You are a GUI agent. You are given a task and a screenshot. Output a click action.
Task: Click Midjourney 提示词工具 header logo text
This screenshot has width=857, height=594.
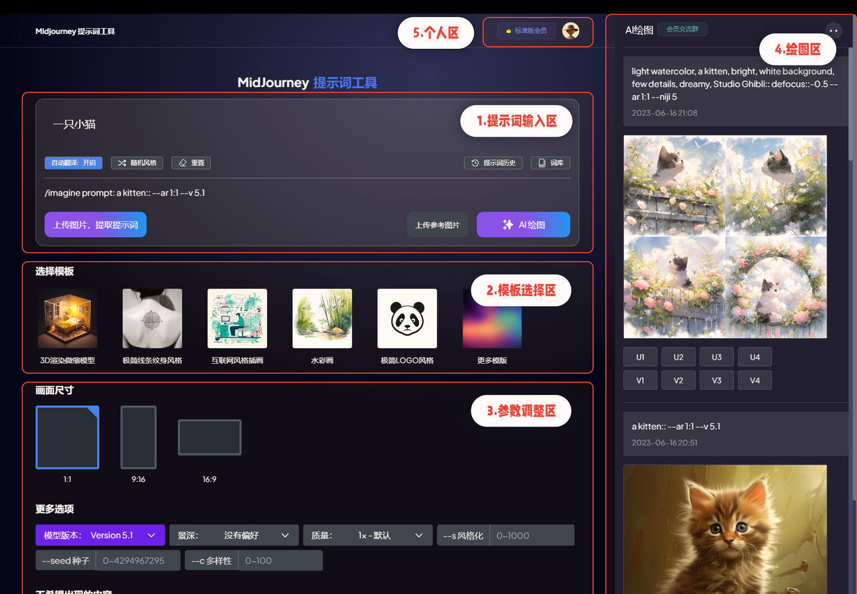(x=76, y=31)
